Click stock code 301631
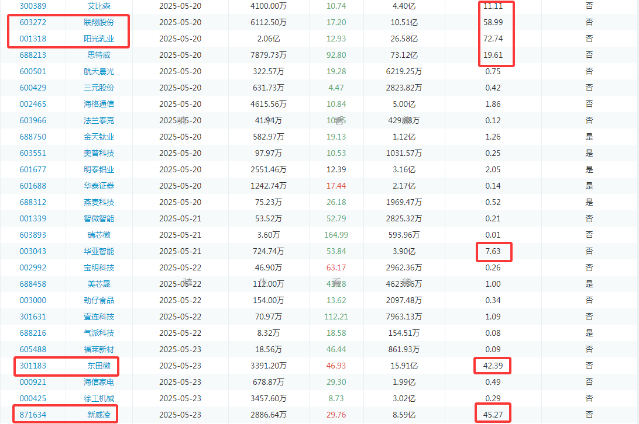The width and height of the screenshot is (639, 424). point(33,317)
